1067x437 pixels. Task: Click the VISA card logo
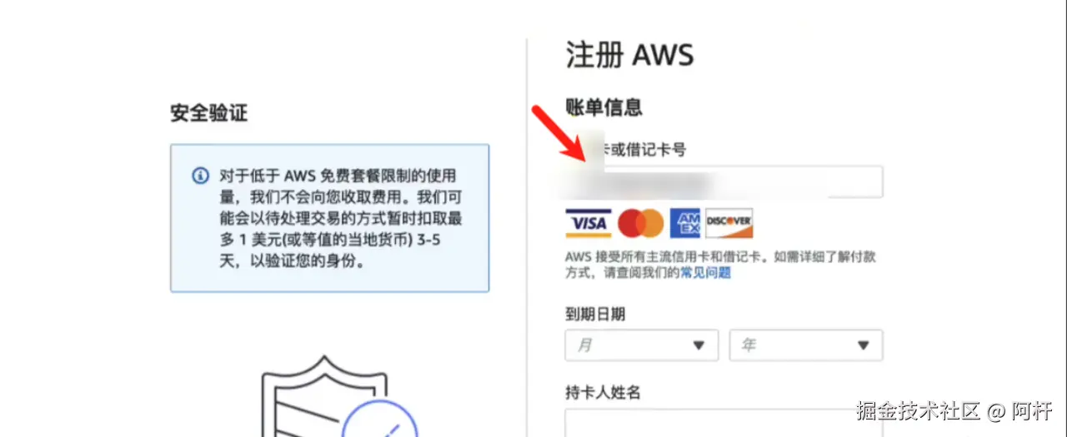[x=588, y=223]
